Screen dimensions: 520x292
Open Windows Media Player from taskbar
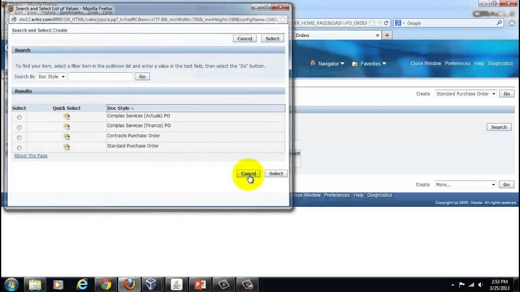coord(58,285)
